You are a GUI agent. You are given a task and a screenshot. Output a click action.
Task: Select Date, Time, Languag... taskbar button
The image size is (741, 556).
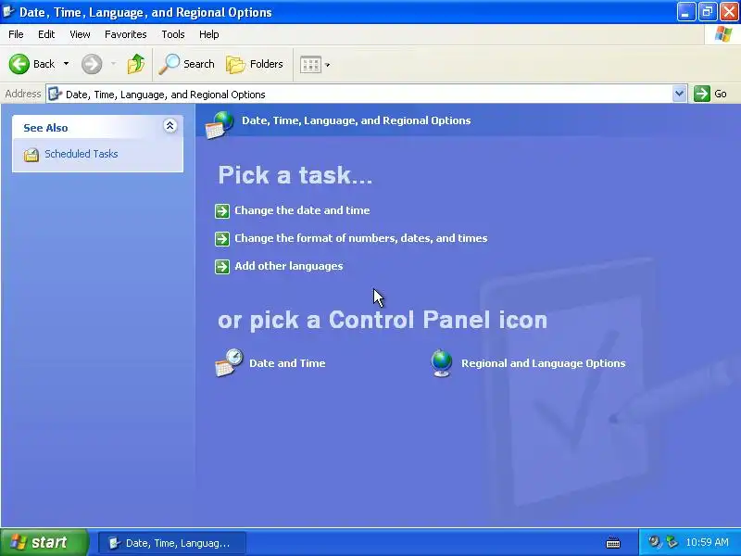click(x=172, y=543)
